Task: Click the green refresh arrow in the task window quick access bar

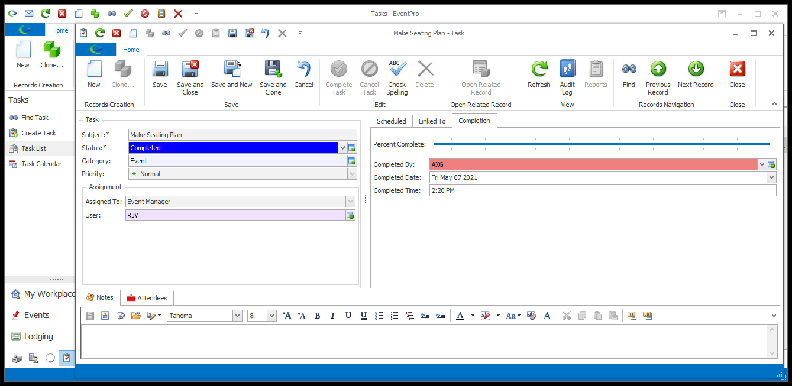Action: click(x=100, y=33)
